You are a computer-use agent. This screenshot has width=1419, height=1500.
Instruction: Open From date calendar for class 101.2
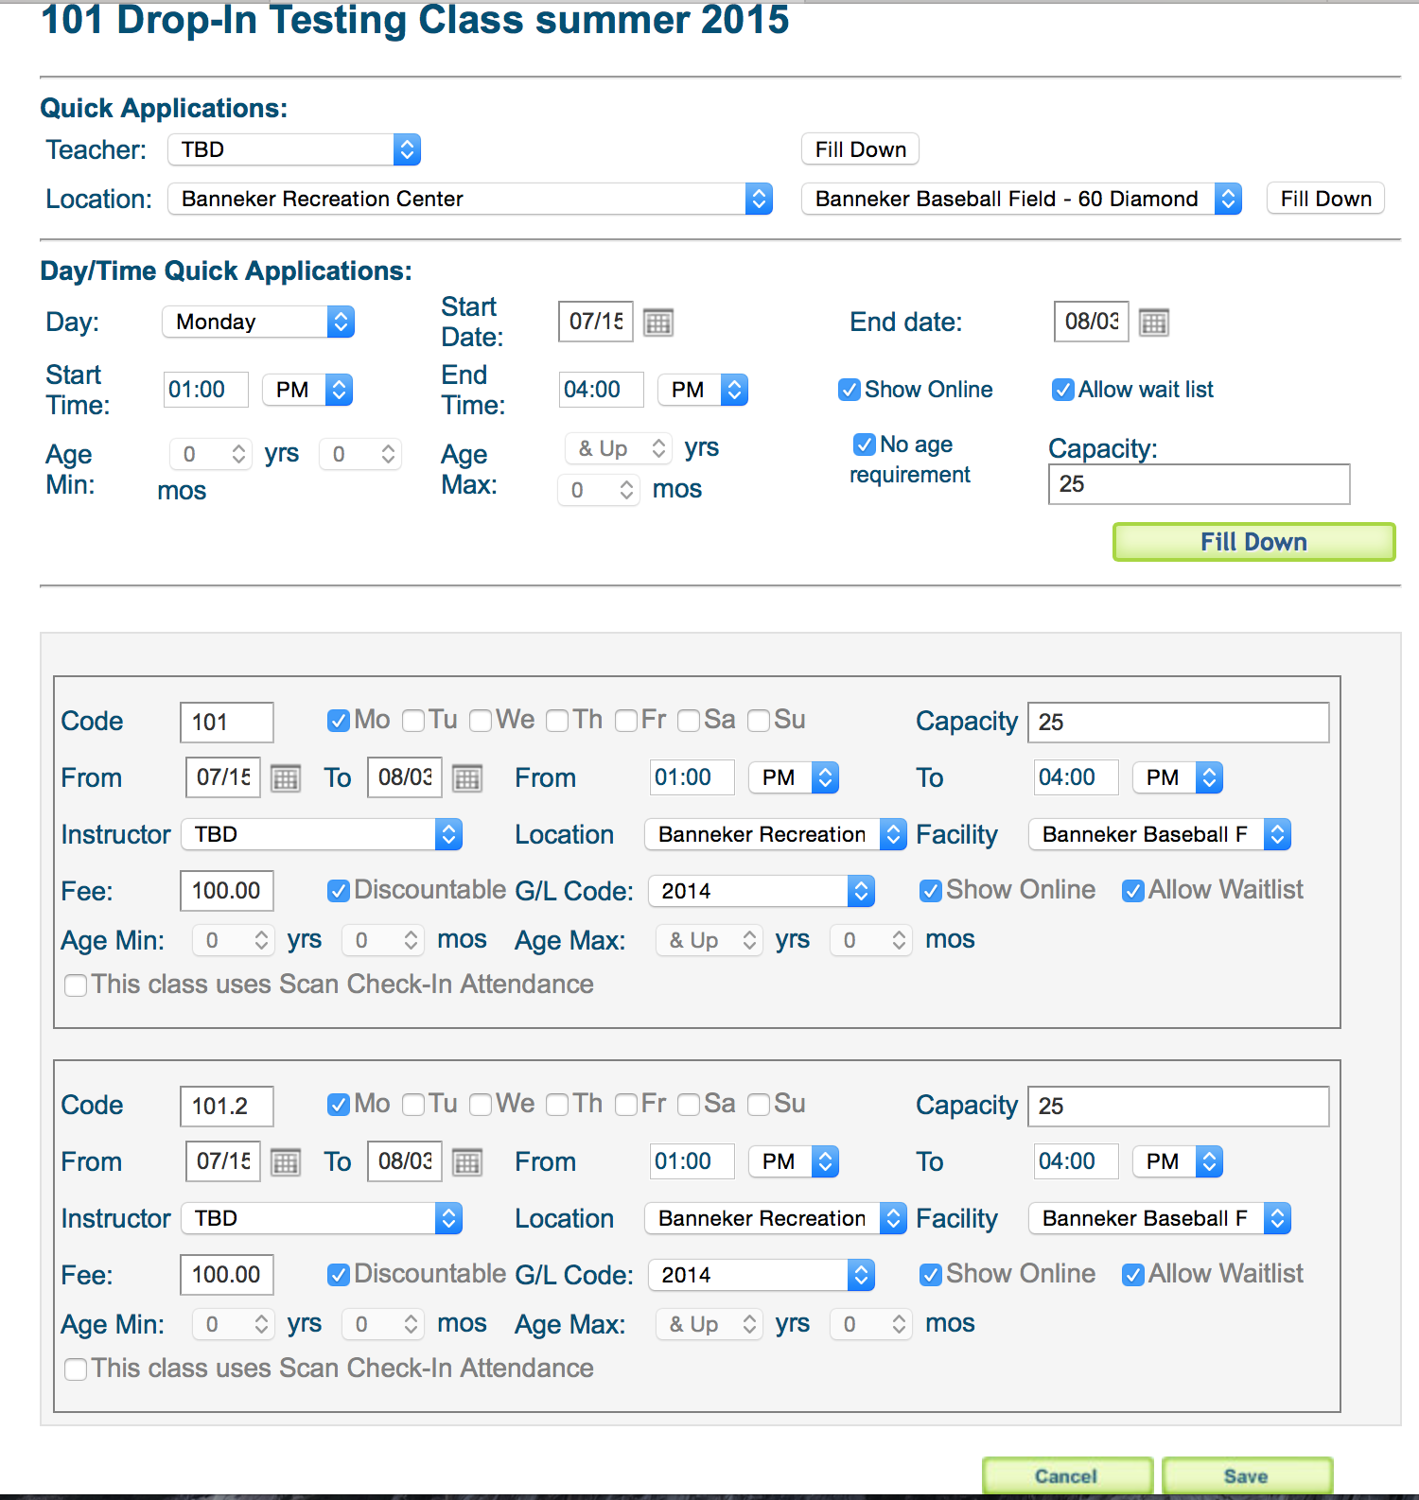pos(285,1162)
